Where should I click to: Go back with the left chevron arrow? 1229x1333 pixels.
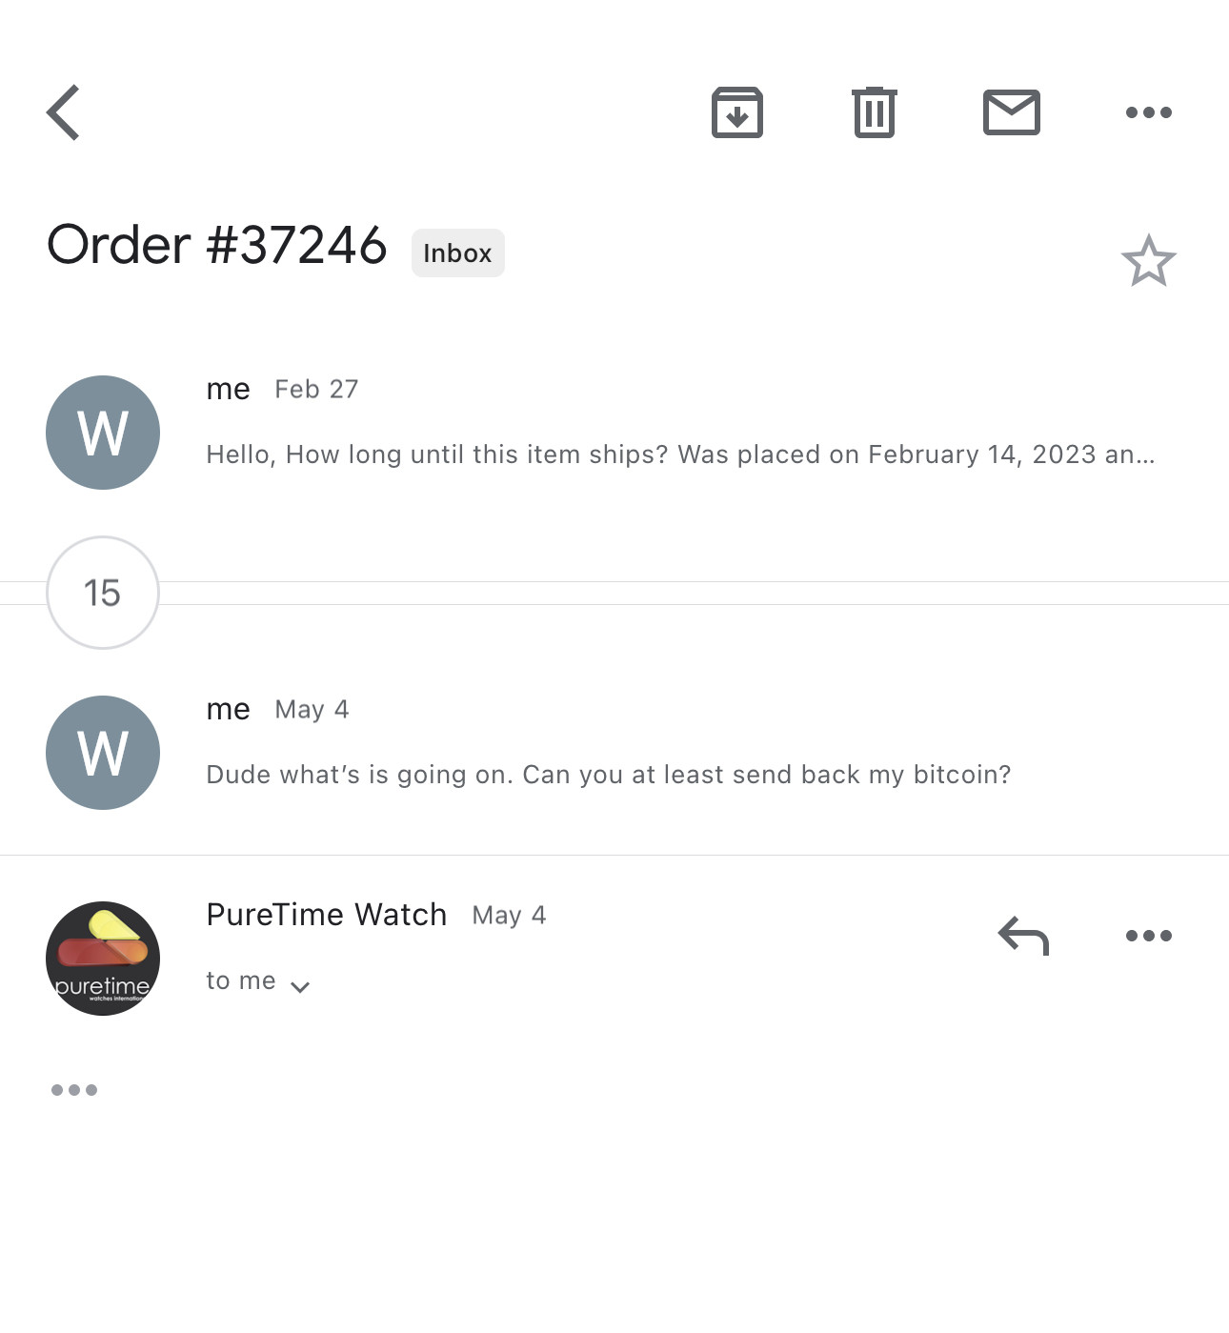pos(63,112)
